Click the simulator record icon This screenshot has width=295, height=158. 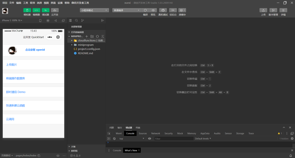[48, 20]
